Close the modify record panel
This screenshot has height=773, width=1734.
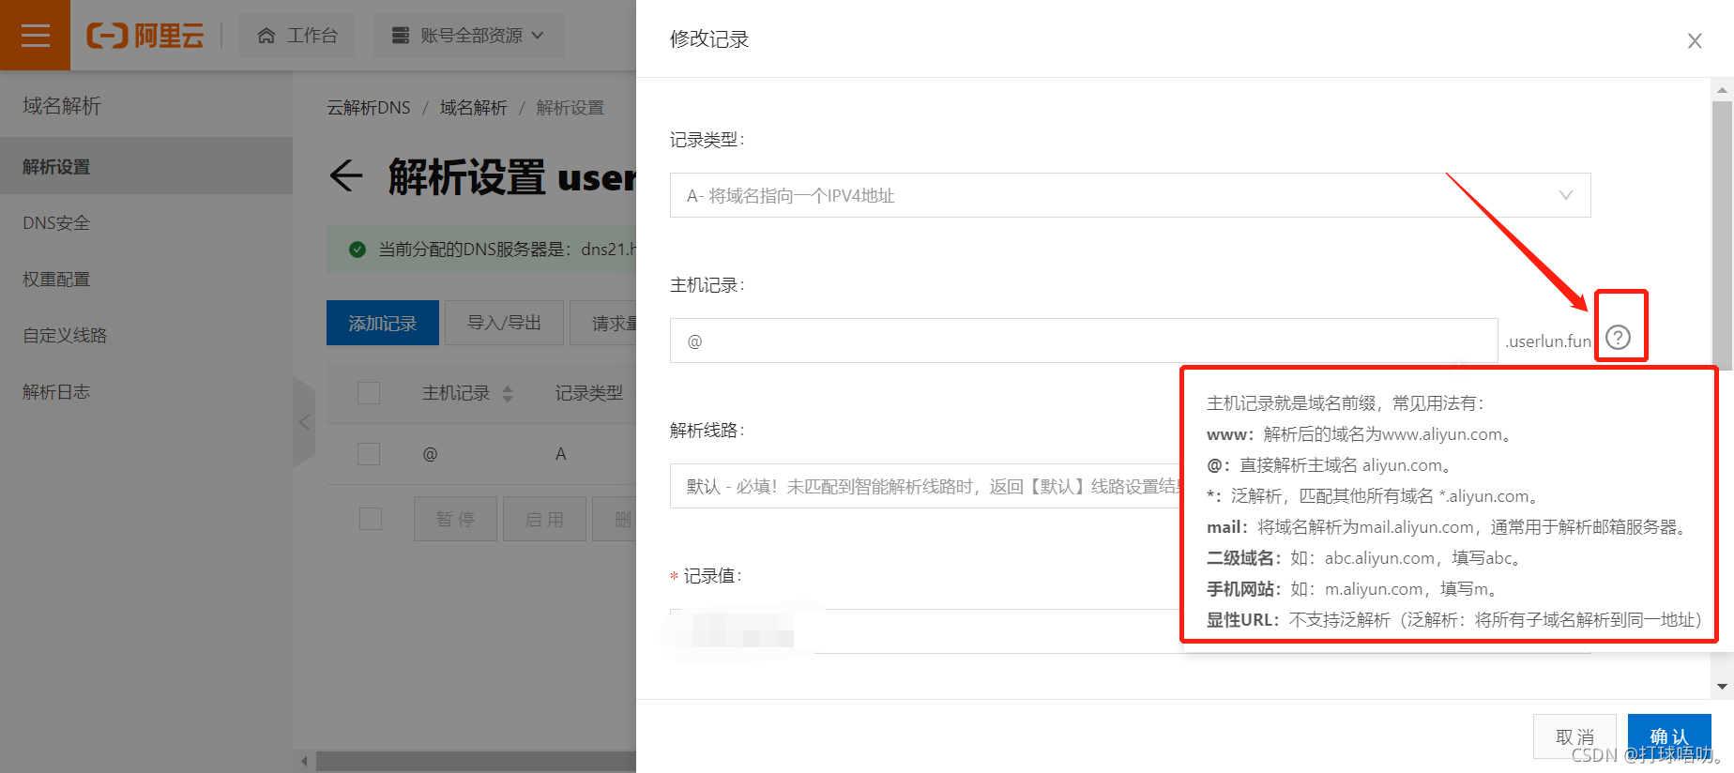[x=1694, y=41]
